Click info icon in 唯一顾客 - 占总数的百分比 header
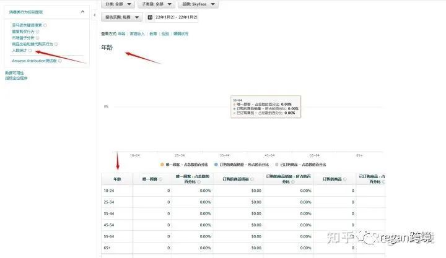The width and height of the screenshot is (446, 258). [x=199, y=182]
